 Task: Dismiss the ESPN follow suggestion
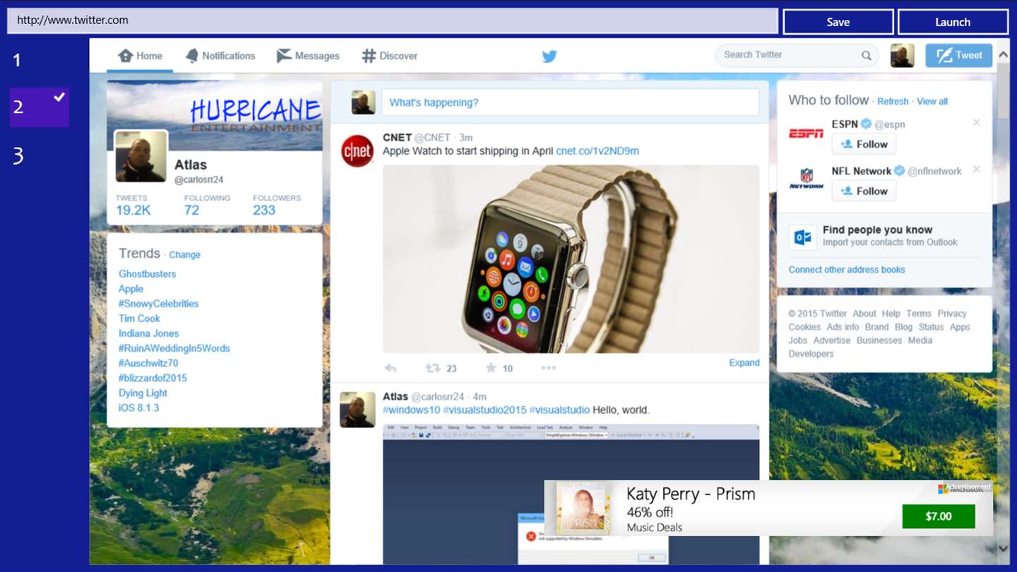pos(976,123)
